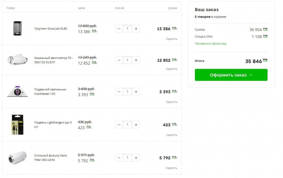Open Подвесной светильник CoolMaster 125 product name
The height and width of the screenshot is (178, 283).
(x=50, y=92)
